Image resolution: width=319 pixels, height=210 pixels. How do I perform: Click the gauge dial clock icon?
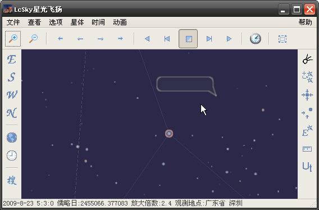click(x=256, y=39)
